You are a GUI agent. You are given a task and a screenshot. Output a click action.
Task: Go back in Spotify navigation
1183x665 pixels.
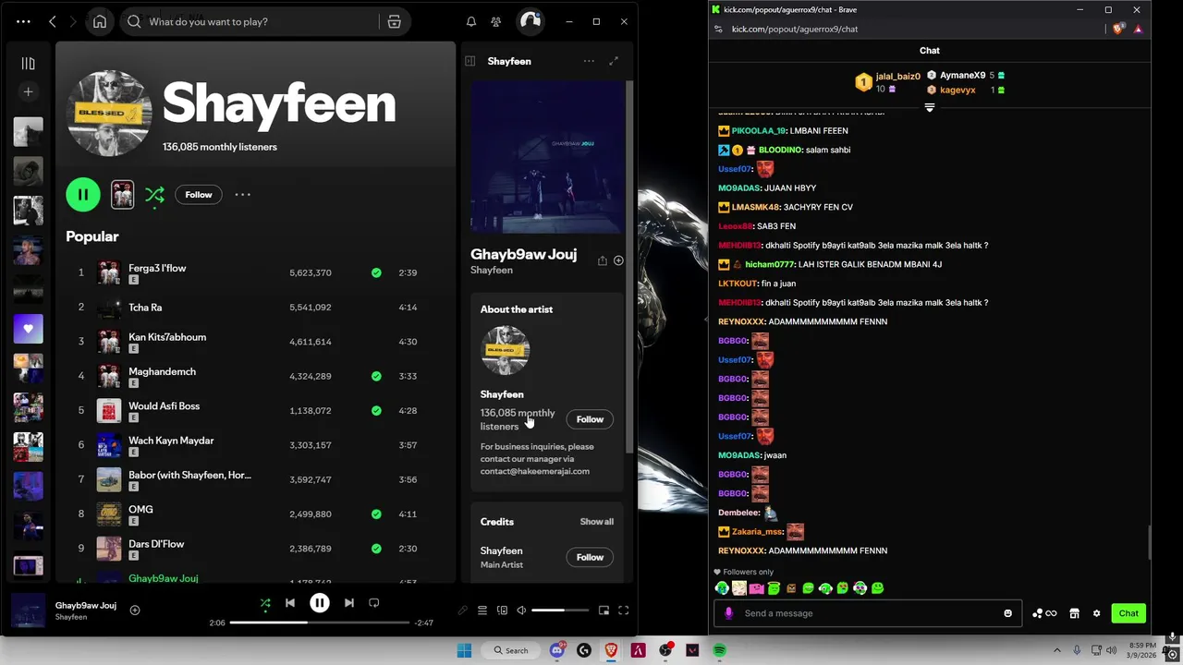(53, 21)
